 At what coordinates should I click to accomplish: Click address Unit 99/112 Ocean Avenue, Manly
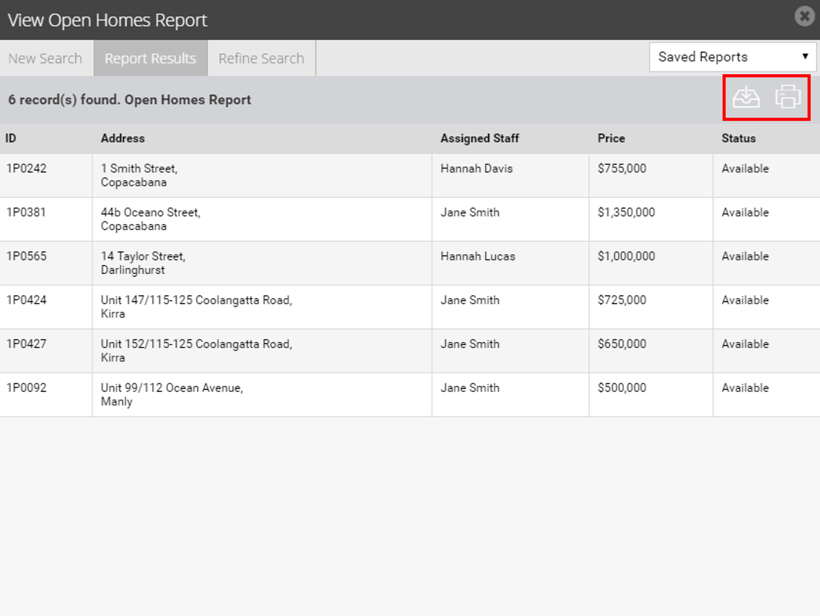(172, 395)
